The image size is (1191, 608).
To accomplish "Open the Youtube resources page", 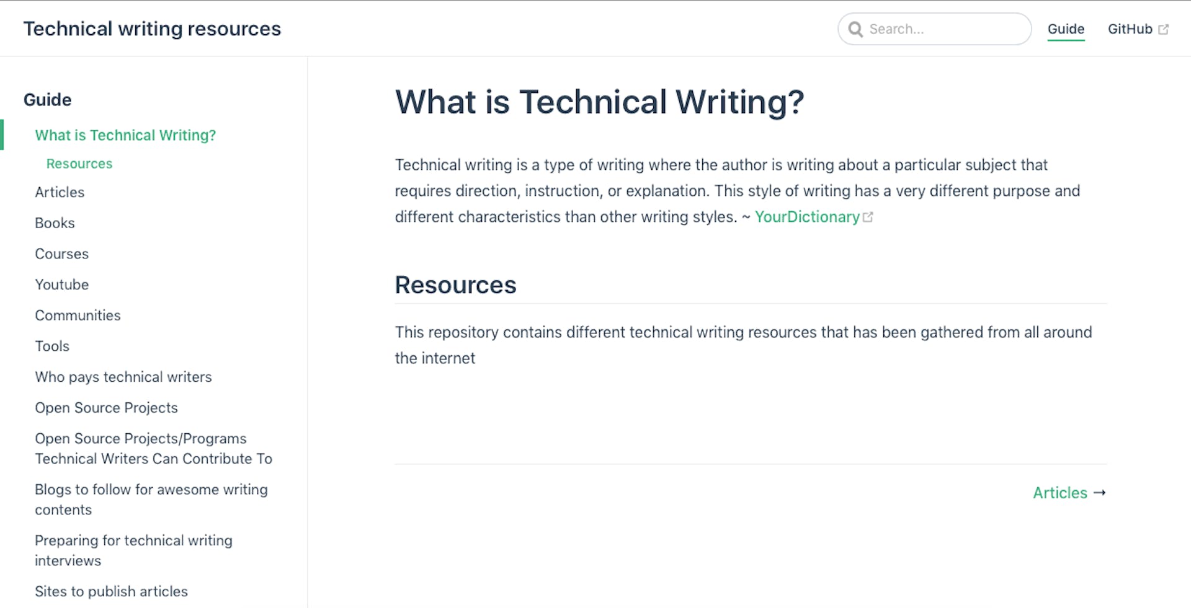I will 61,284.
